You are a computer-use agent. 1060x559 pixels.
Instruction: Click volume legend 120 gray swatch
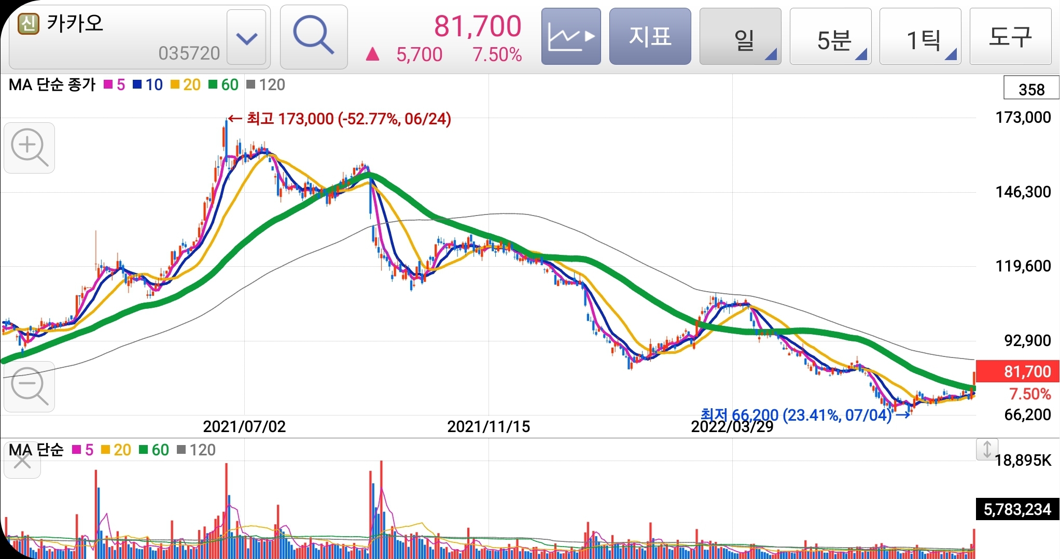tap(182, 450)
